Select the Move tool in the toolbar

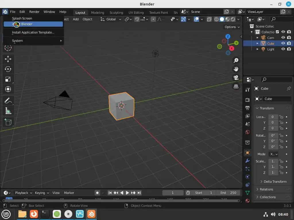[8, 59]
